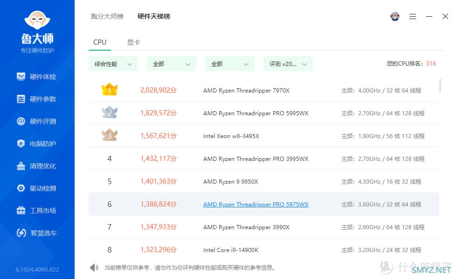
Task: Click the speaker notice icon
Action: [94, 268]
